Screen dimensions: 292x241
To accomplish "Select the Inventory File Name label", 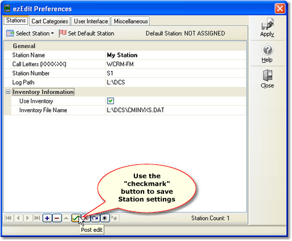I will pyautogui.click(x=43, y=110).
